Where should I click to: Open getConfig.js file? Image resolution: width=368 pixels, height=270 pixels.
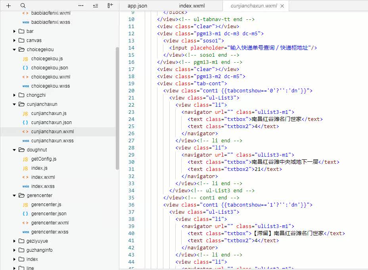[x=44, y=159]
